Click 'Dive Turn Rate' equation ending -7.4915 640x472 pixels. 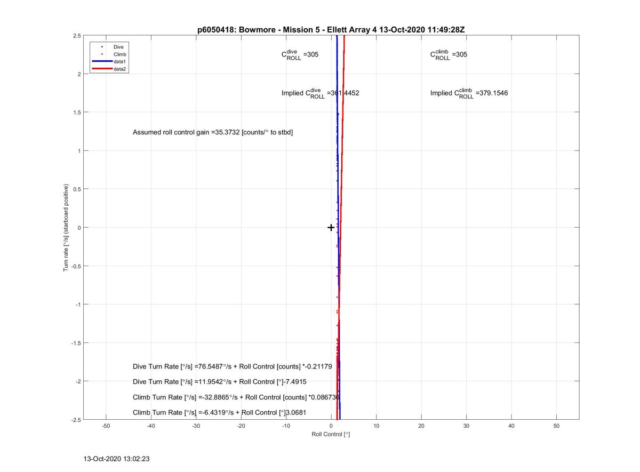220,382
